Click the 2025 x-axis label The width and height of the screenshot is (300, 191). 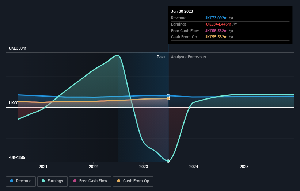click(244, 167)
